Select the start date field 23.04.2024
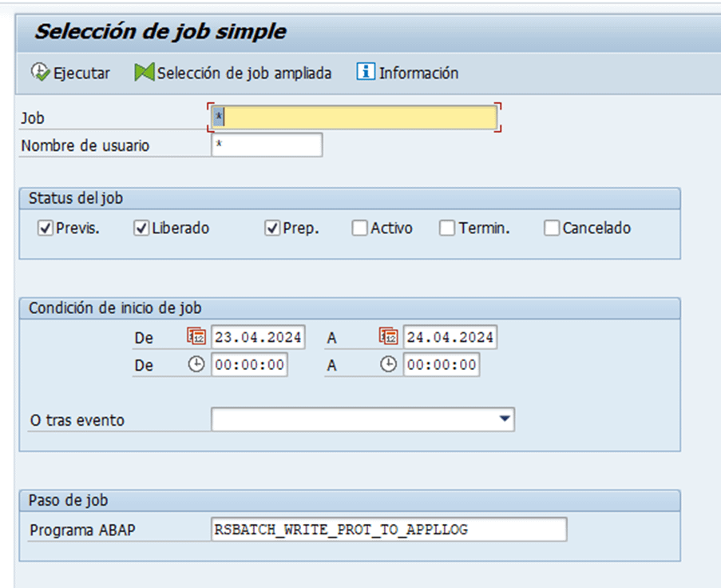The image size is (721, 588). (258, 337)
